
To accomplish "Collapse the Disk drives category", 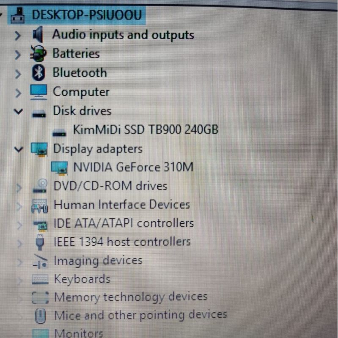I will click(18, 111).
